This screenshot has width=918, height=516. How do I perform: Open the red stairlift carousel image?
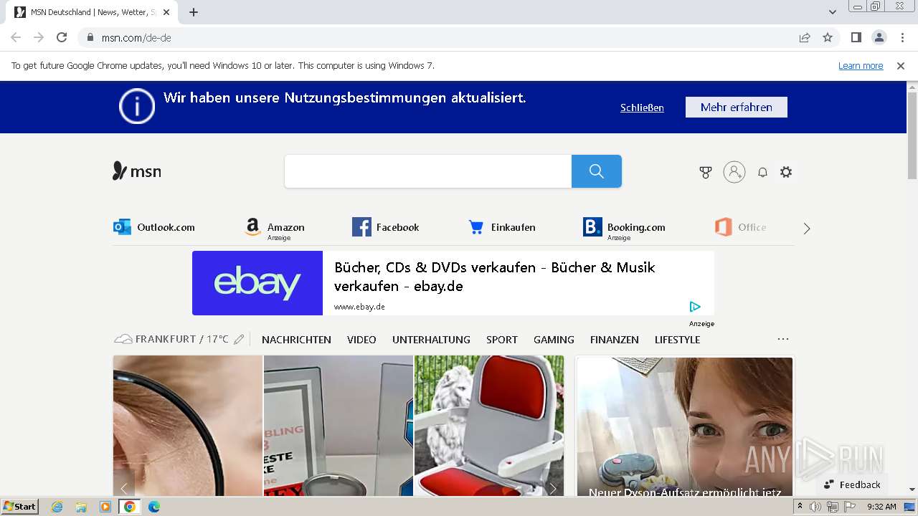(489, 426)
